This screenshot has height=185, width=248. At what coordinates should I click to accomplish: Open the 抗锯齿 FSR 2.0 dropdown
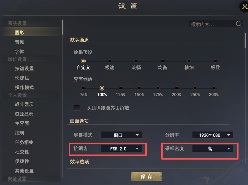click(121, 148)
